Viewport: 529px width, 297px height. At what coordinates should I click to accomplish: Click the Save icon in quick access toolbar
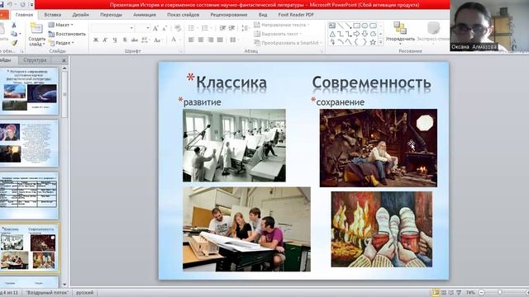[x=2, y=5]
